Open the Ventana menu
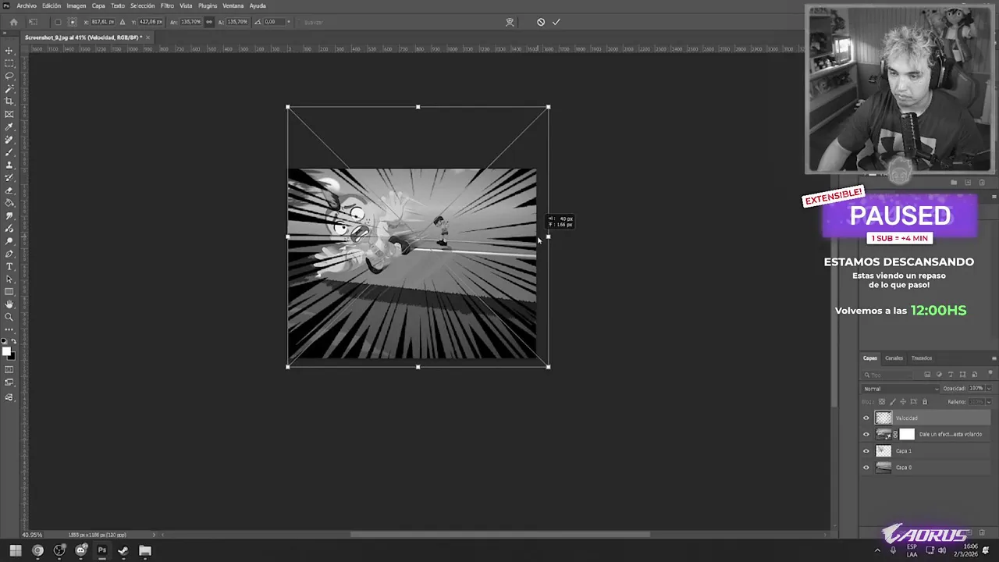The image size is (999, 562). [x=233, y=5]
